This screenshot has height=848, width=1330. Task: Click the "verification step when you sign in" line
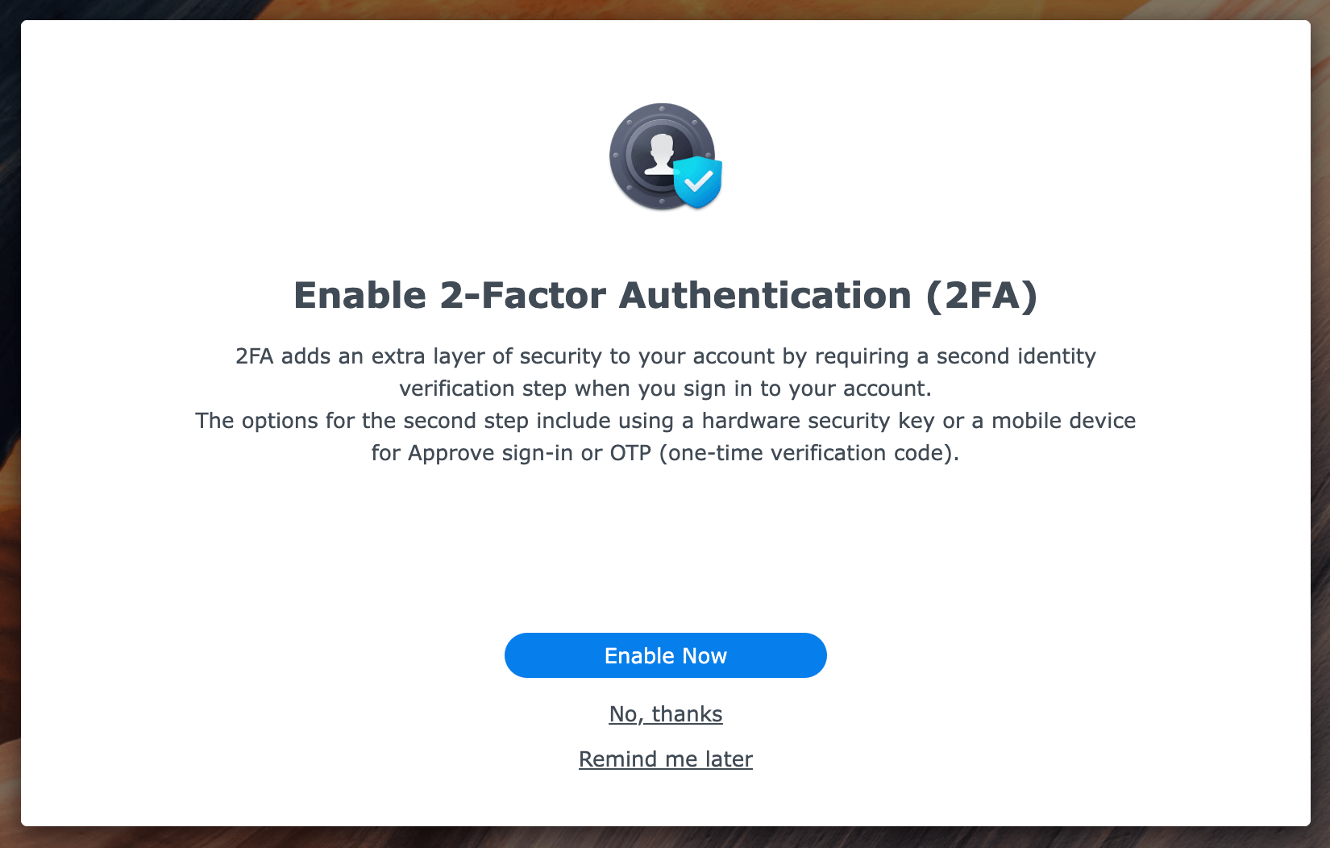[x=665, y=389]
